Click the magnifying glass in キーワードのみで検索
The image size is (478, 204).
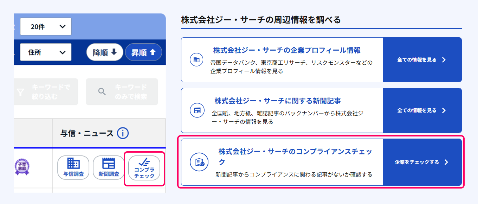[x=102, y=91]
